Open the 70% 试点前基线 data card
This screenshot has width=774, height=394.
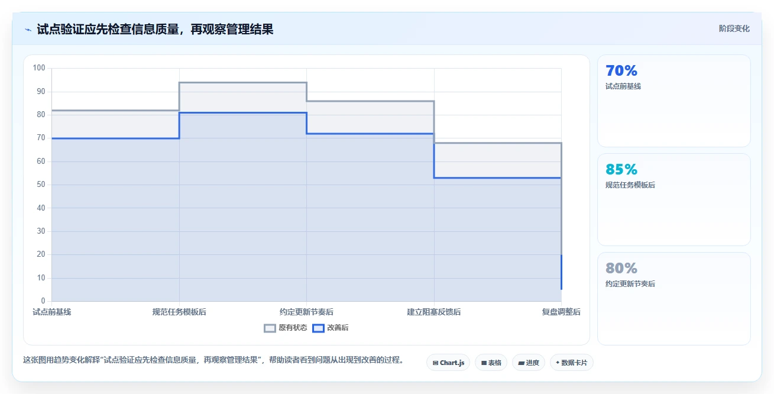(674, 101)
